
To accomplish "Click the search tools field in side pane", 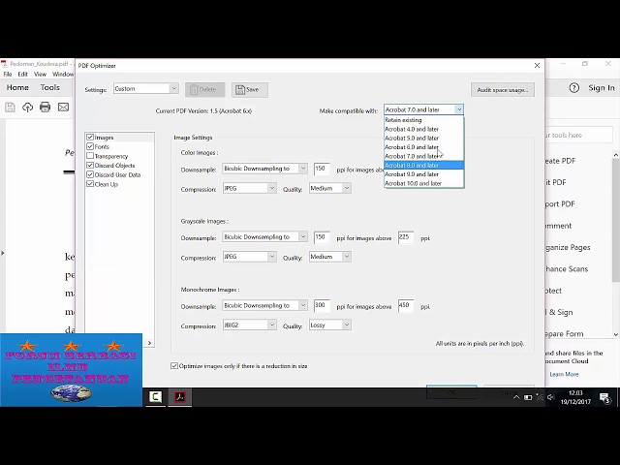I will [x=579, y=136].
